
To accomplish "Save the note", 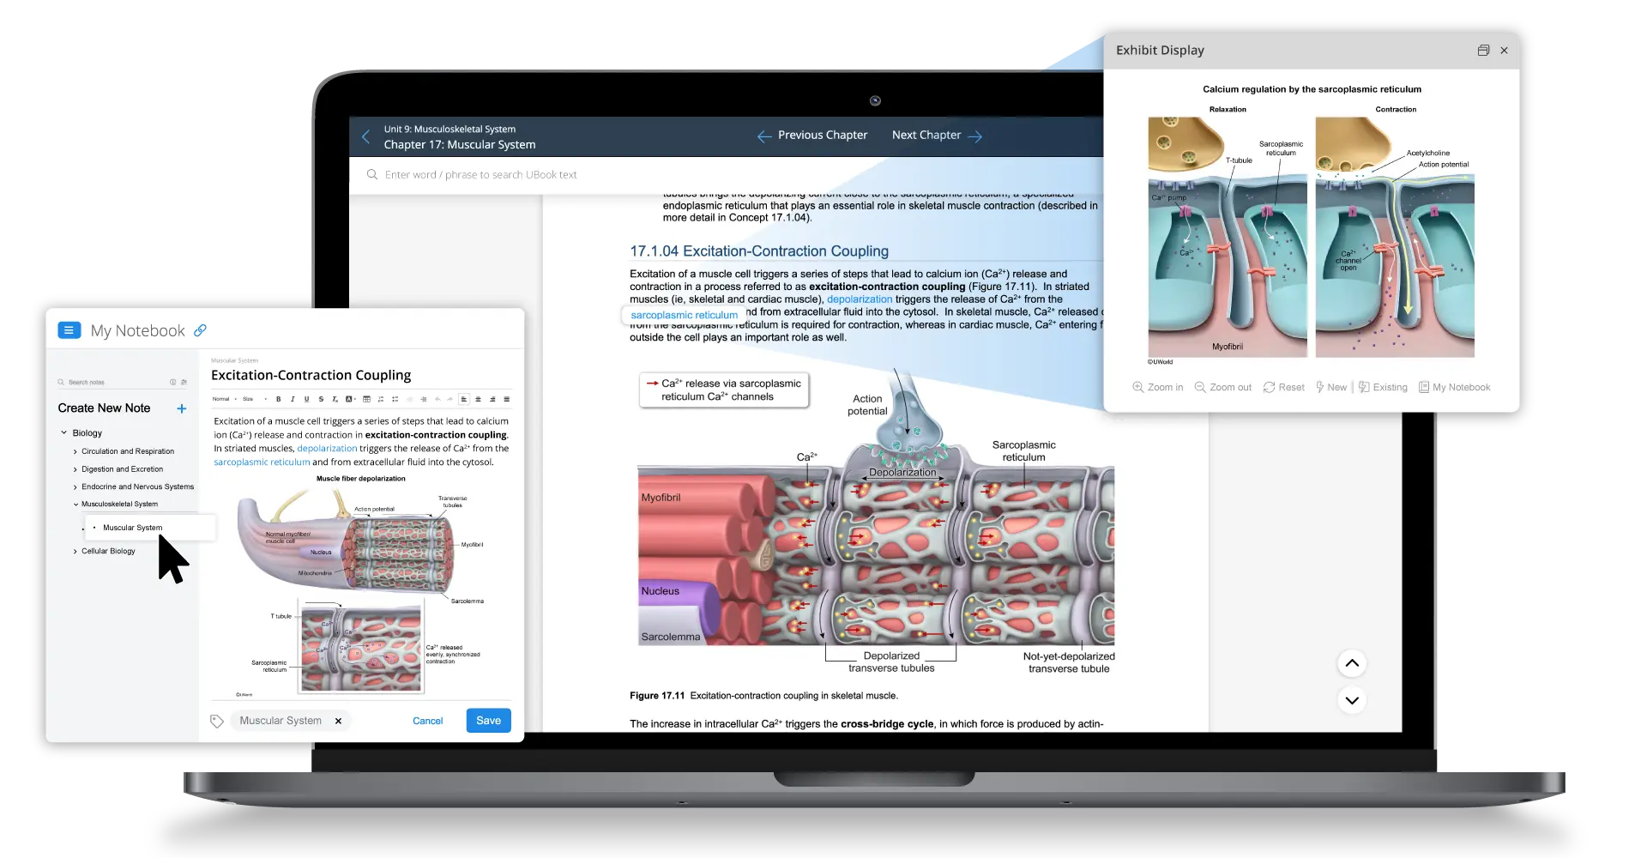I will tap(488, 721).
